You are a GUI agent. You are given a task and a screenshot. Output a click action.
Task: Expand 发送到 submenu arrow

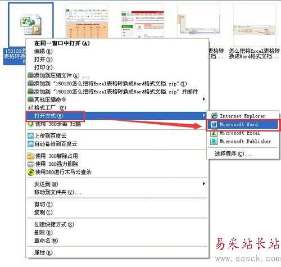204,183
